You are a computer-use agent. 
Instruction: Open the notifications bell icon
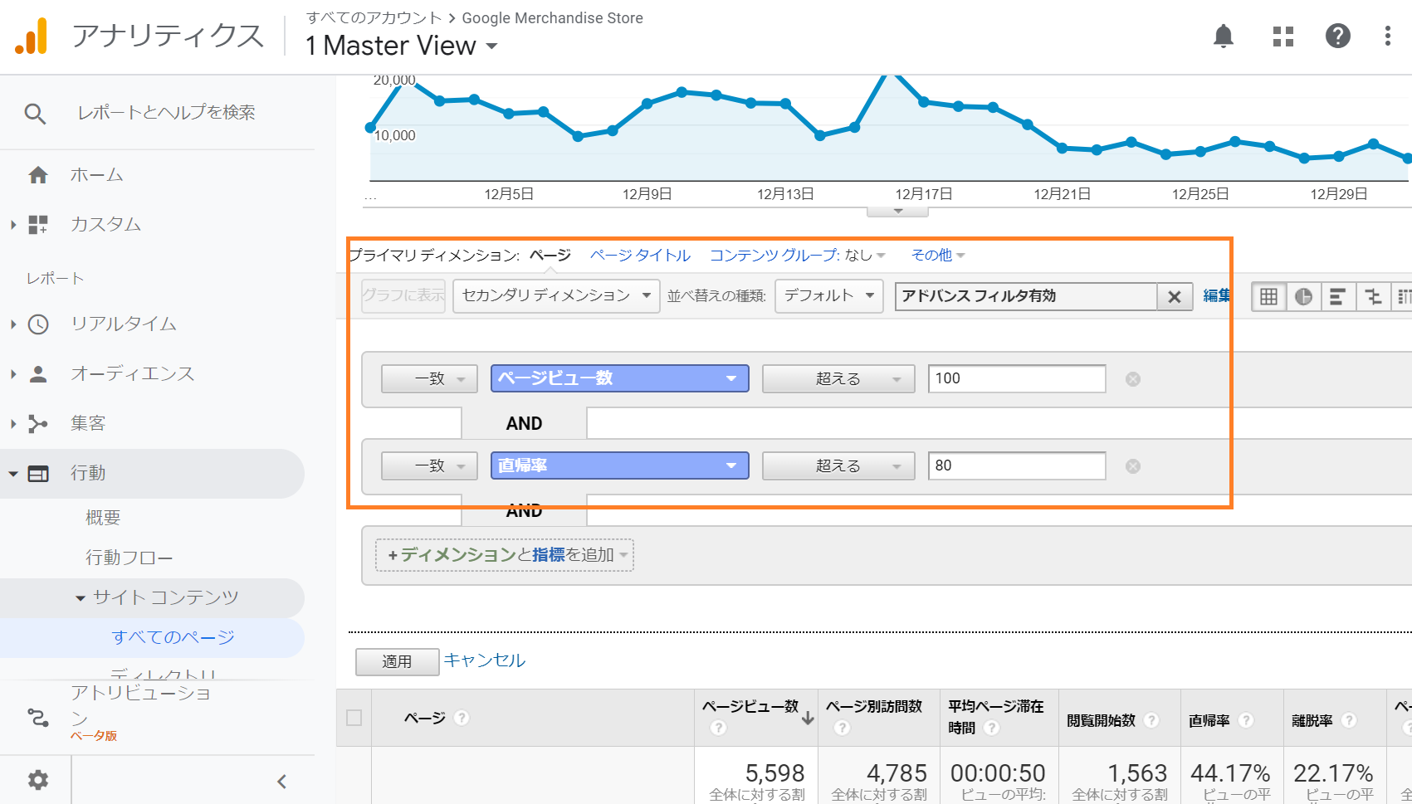1223,36
